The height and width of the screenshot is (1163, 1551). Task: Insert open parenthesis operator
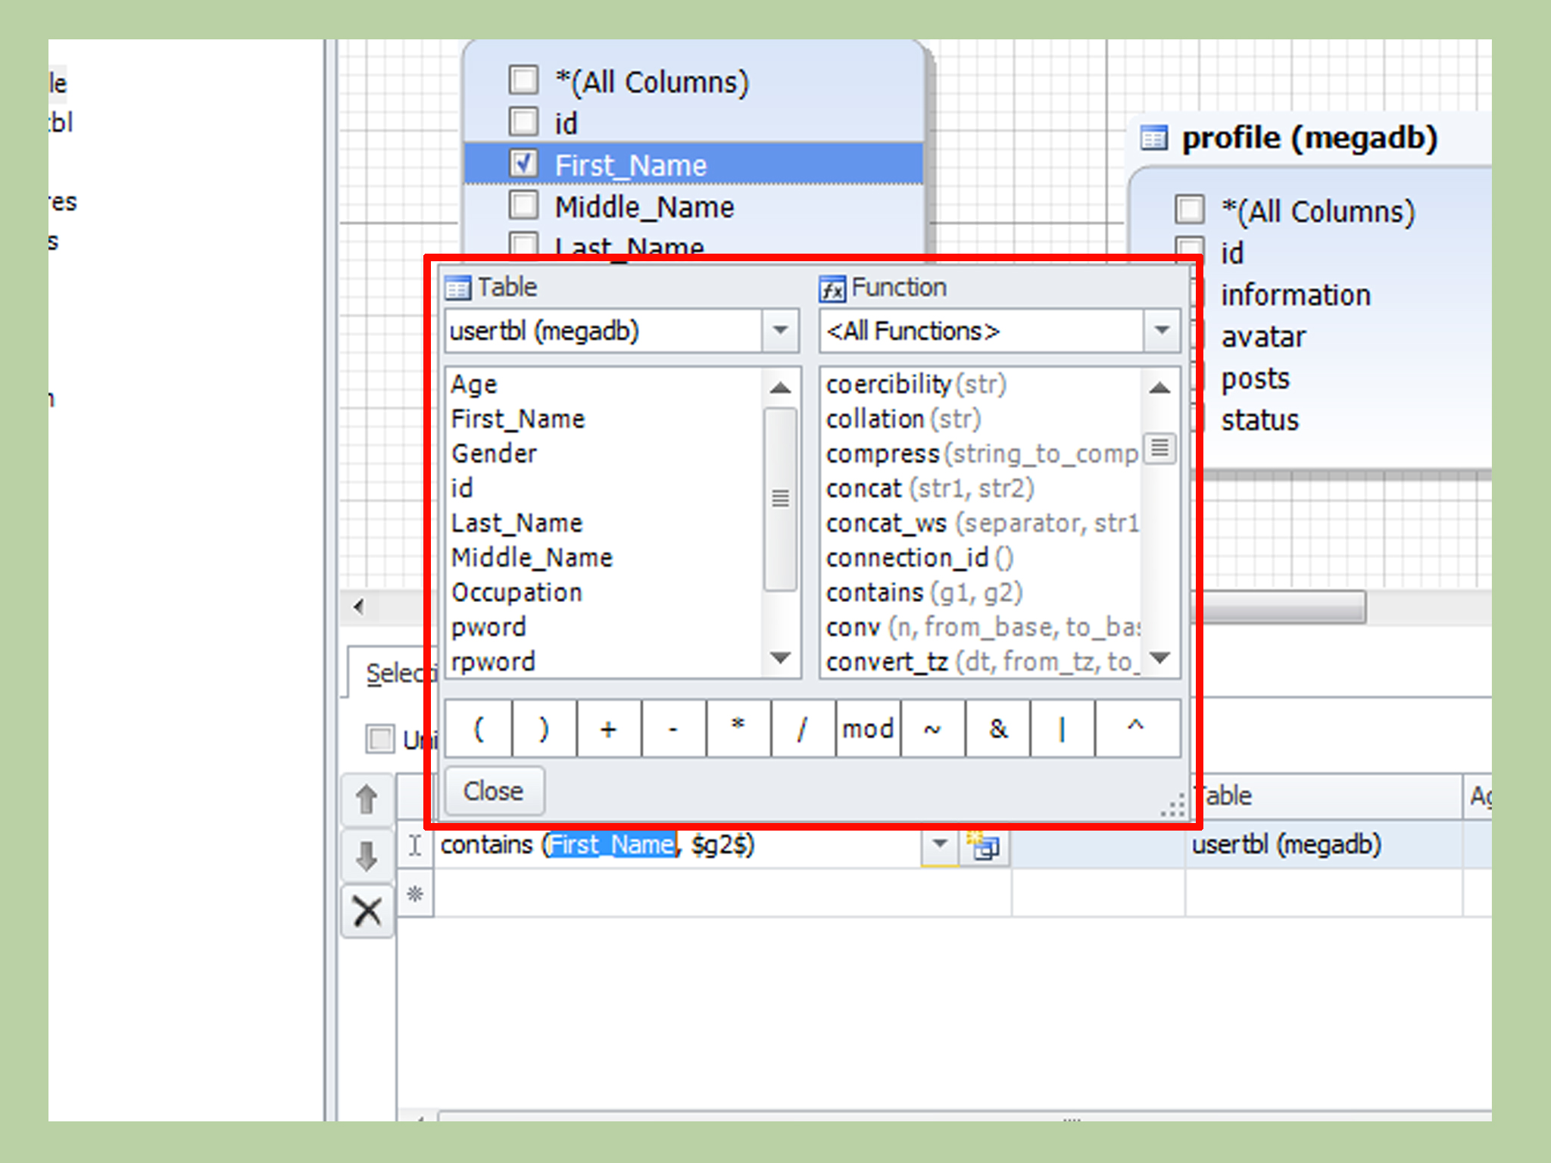[x=479, y=729]
